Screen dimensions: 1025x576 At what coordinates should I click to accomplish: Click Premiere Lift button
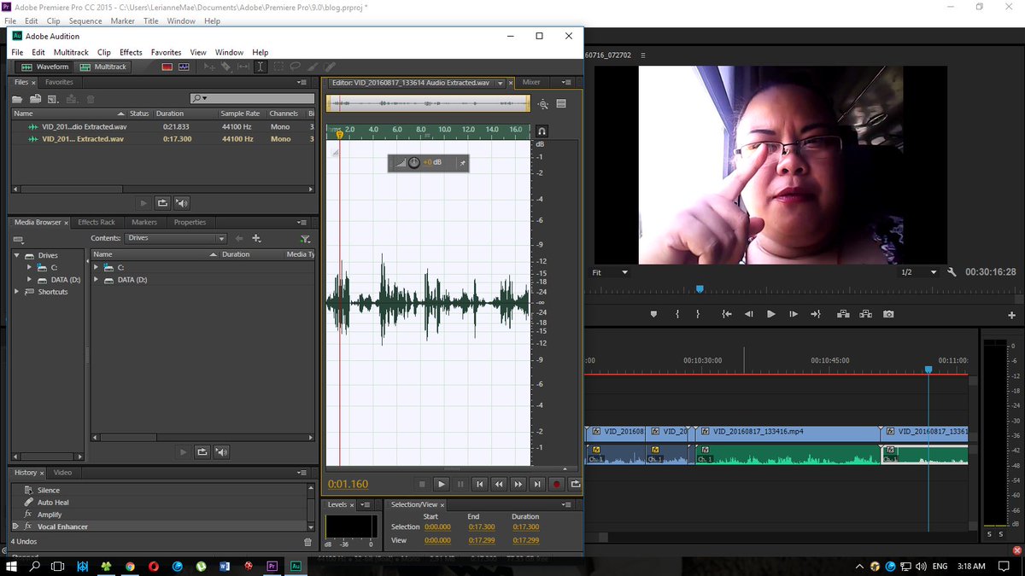point(843,314)
